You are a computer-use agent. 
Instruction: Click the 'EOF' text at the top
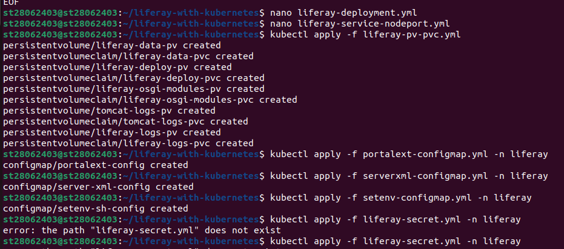(x=11, y=2)
